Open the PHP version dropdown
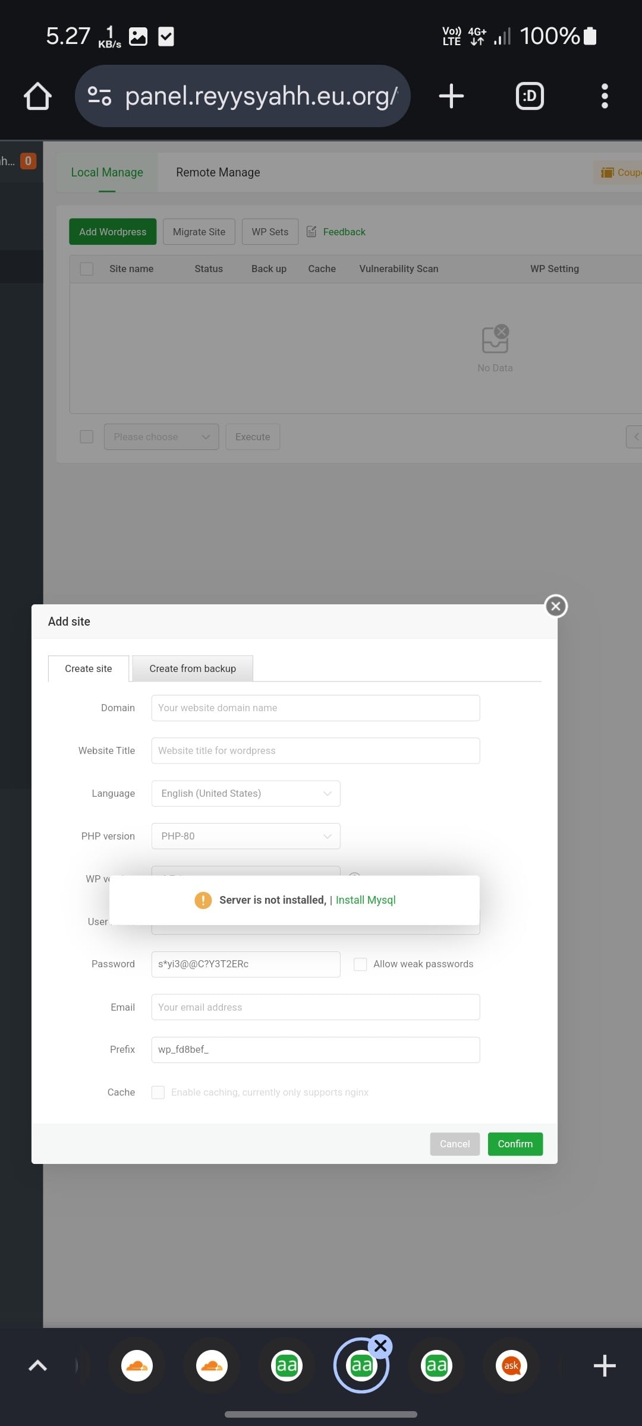The height and width of the screenshot is (1426, 642). pyautogui.click(x=246, y=836)
